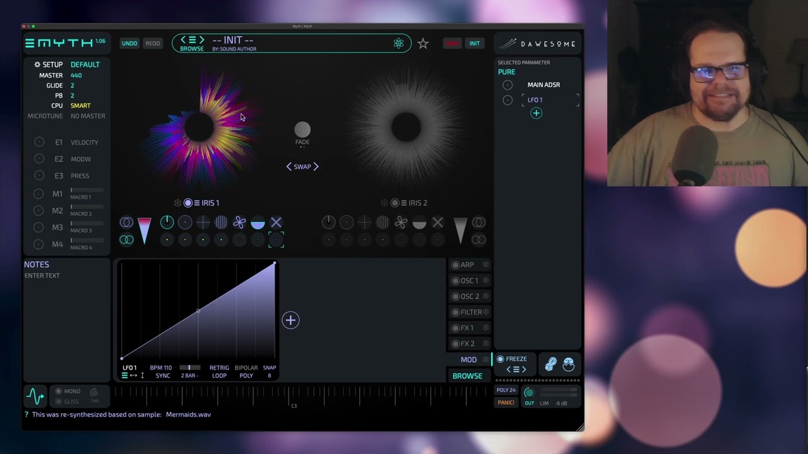Toggle the FX 2 section power
This screenshot has height=454, width=808.
(x=455, y=344)
